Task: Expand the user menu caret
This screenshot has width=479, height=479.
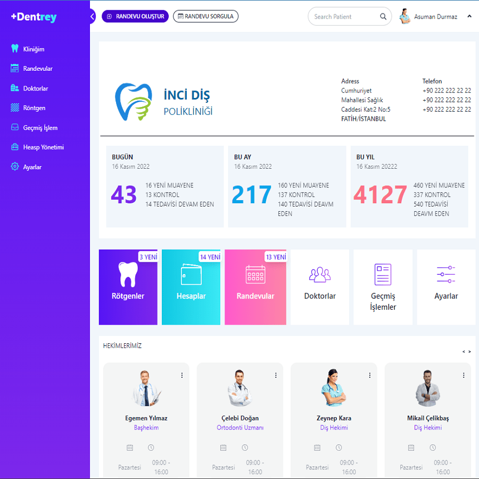Action: click(469, 16)
